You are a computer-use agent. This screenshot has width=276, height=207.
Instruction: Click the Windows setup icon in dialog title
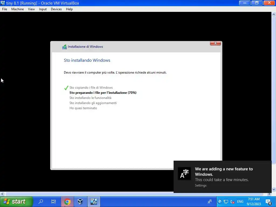point(64,47)
